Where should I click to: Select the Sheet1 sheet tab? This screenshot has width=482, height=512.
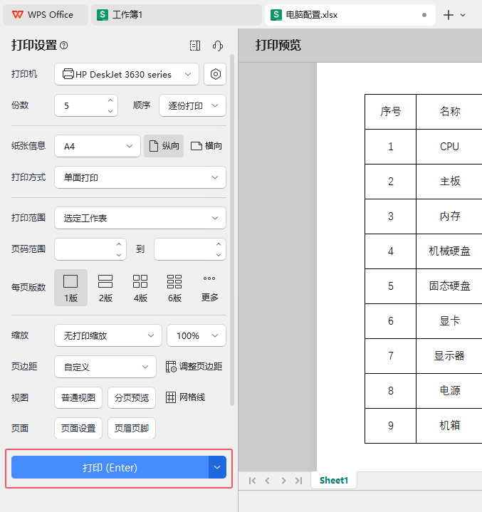click(x=334, y=480)
